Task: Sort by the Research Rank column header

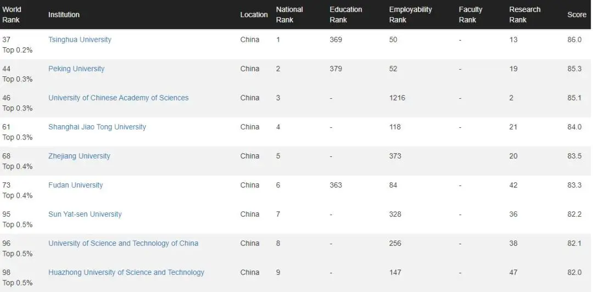Action: 525,15
